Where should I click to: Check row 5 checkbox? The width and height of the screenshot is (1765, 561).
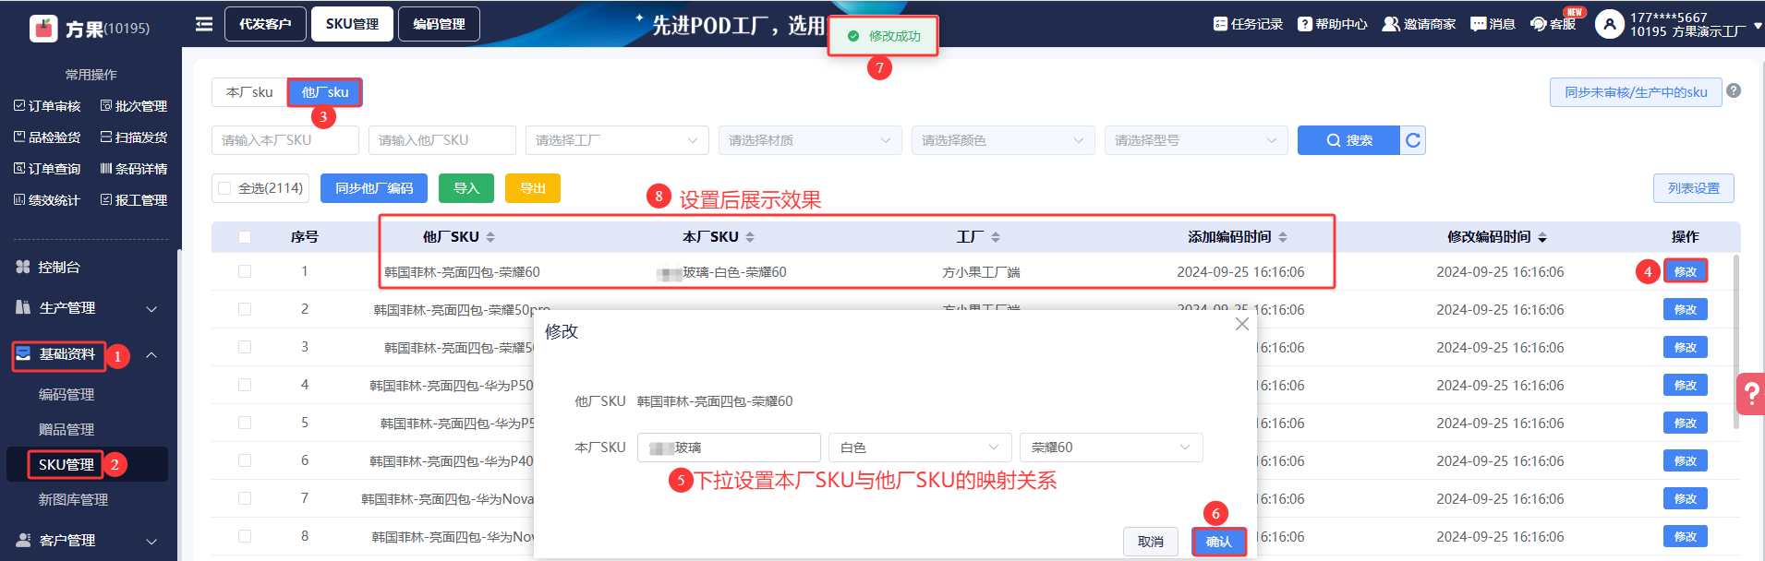click(x=245, y=423)
